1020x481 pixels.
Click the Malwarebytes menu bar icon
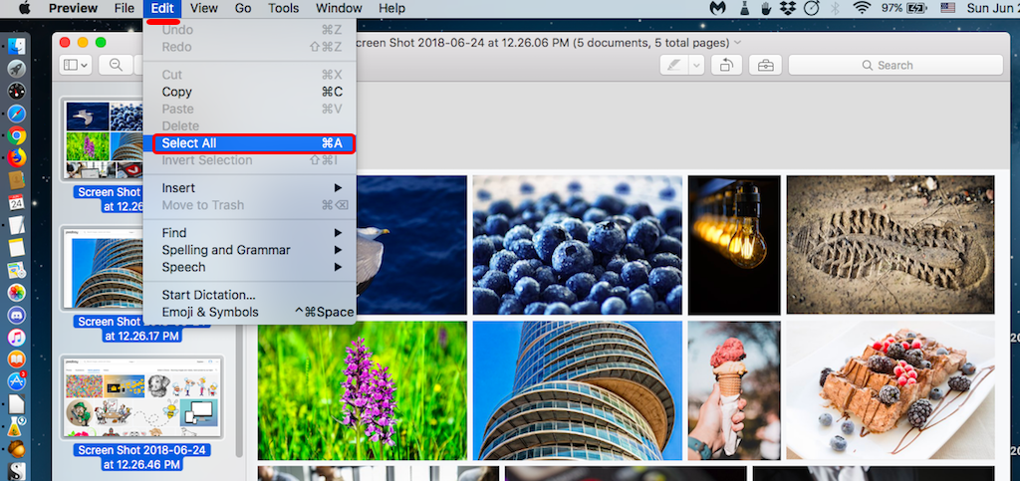tap(717, 8)
